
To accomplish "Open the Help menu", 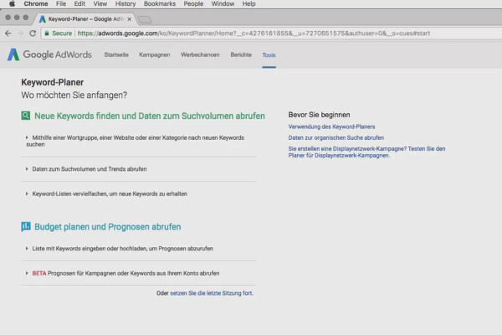I will [x=248, y=4].
